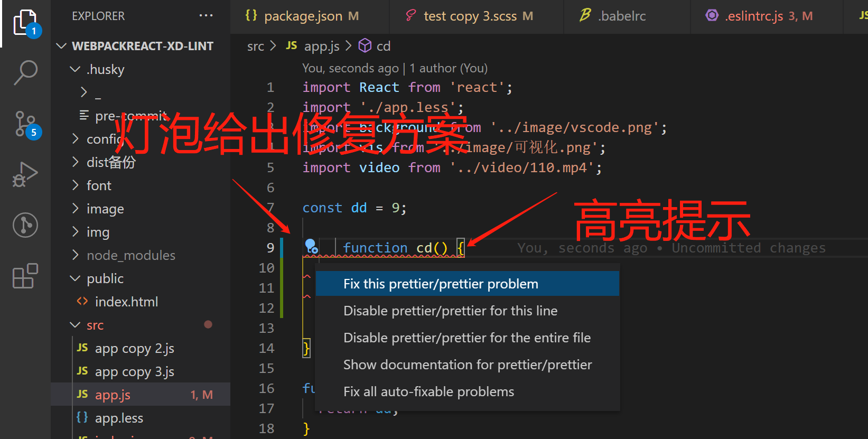Open the Search view icon
Viewport: 868px width, 439px height.
click(x=25, y=72)
